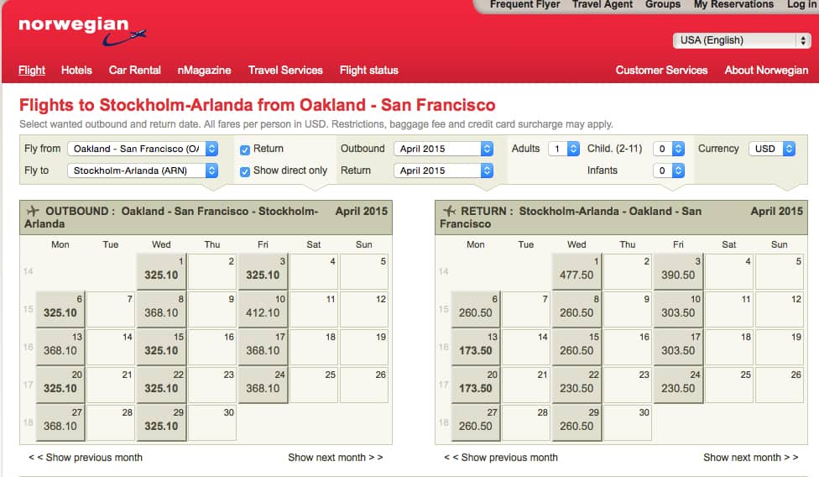Open the Return month dropdown
This screenshot has height=477, width=819.
(x=443, y=170)
